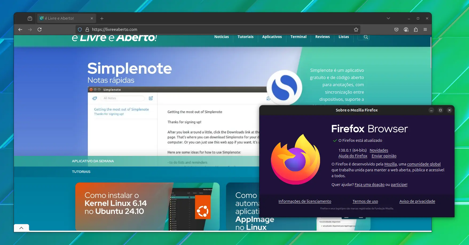469x245 pixels.
Task: Maximize the Sobre o Mozilla Firefox dialog
Action: [440, 110]
